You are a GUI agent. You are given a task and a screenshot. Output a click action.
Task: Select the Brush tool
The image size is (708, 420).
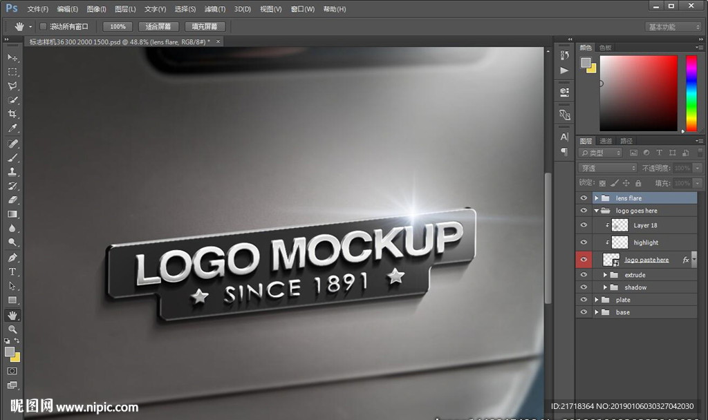(12, 157)
